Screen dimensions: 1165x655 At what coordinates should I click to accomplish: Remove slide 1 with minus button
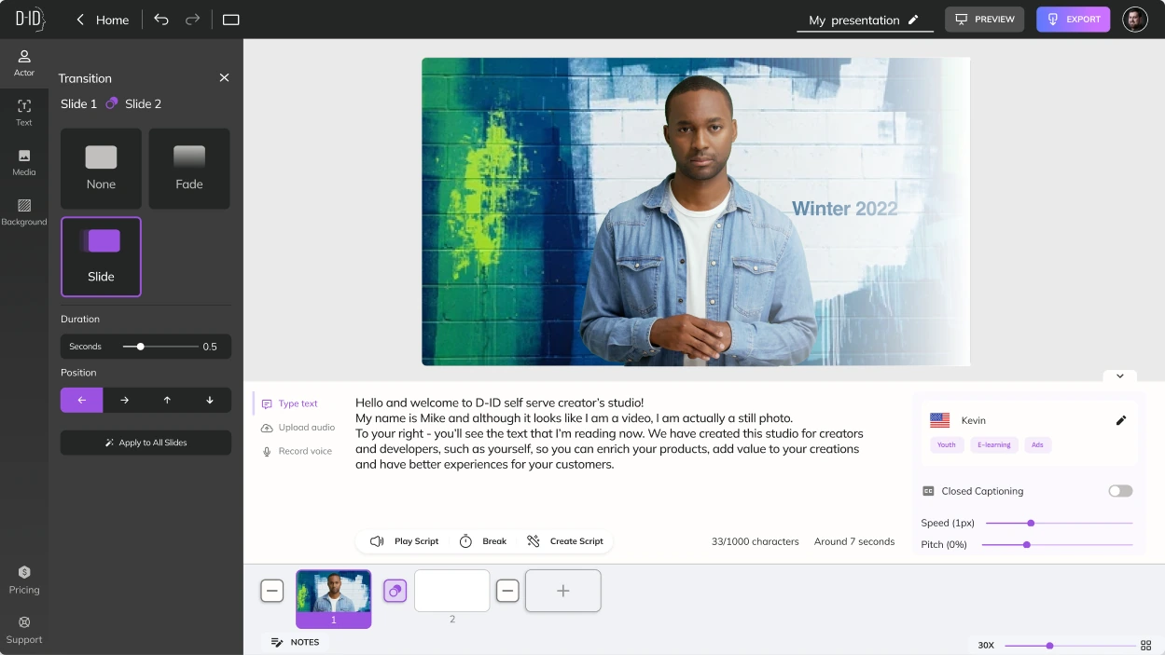[x=271, y=591]
